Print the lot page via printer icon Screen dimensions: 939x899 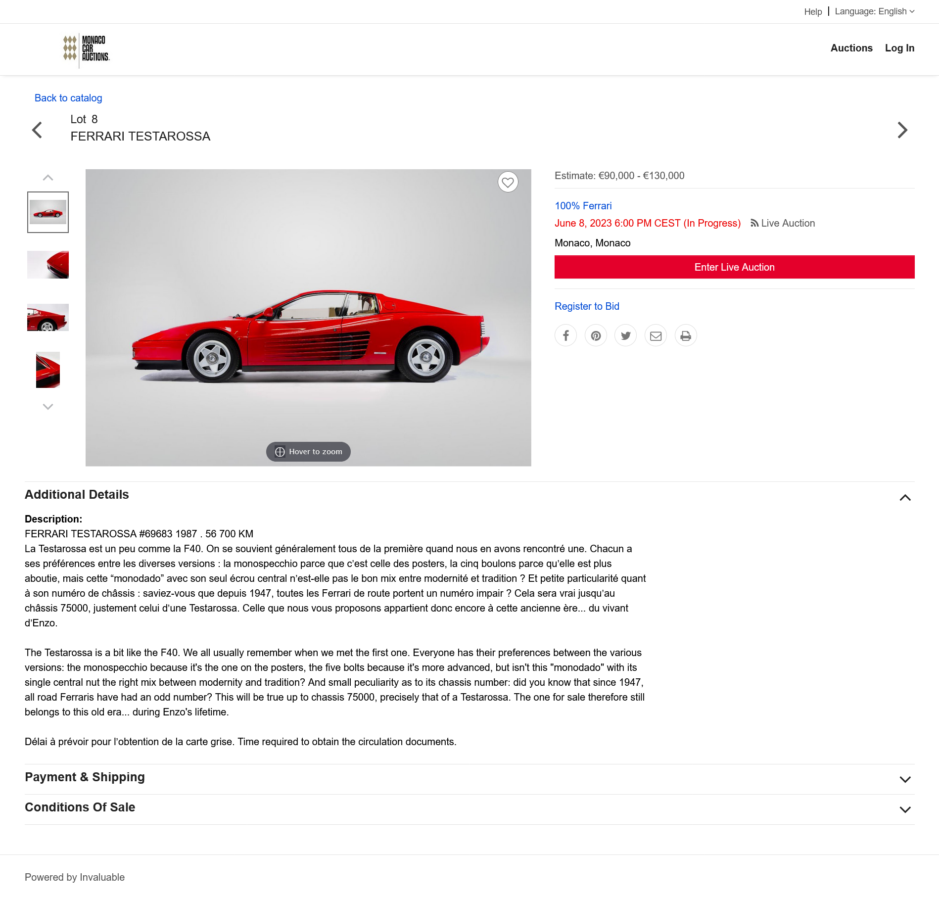[686, 336]
